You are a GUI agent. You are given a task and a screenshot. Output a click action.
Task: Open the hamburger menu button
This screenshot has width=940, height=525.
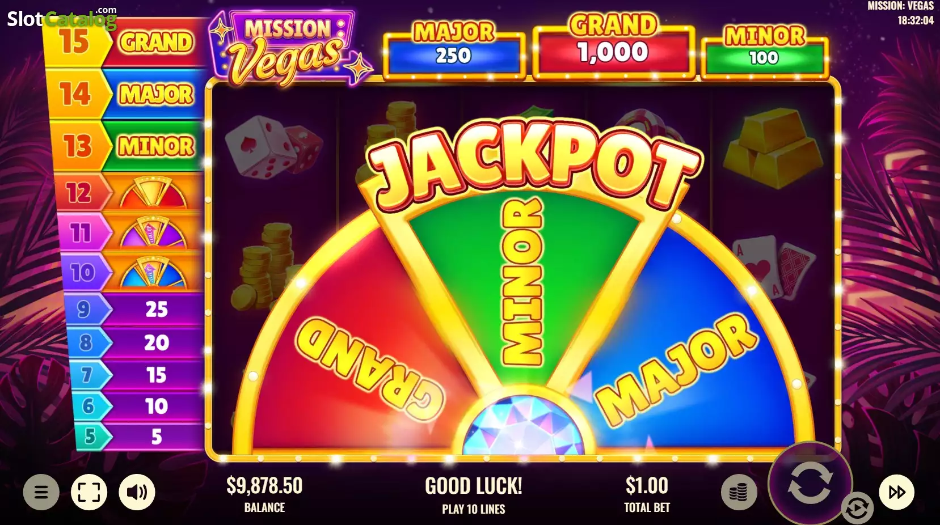click(x=41, y=492)
